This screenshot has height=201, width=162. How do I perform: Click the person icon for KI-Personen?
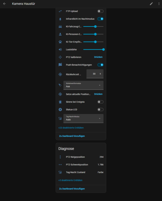pyautogui.click(x=60, y=34)
